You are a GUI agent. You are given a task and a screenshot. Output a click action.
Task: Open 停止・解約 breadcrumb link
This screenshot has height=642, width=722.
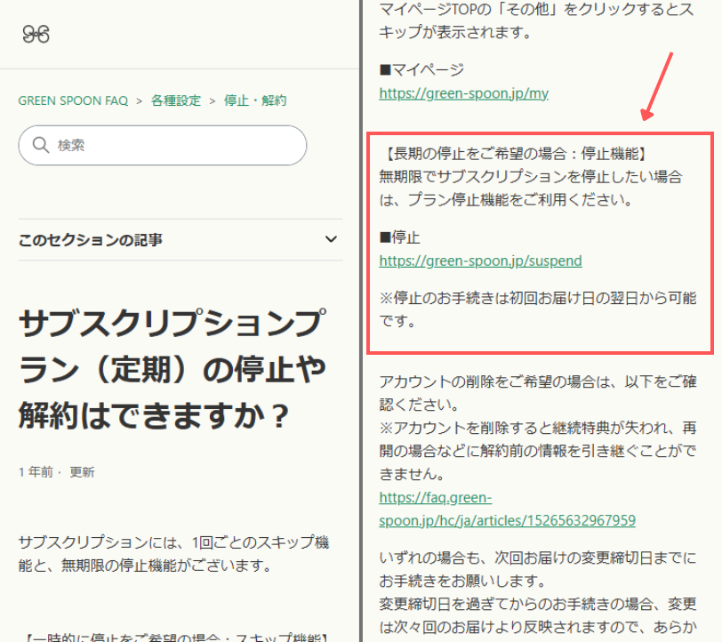point(255,100)
